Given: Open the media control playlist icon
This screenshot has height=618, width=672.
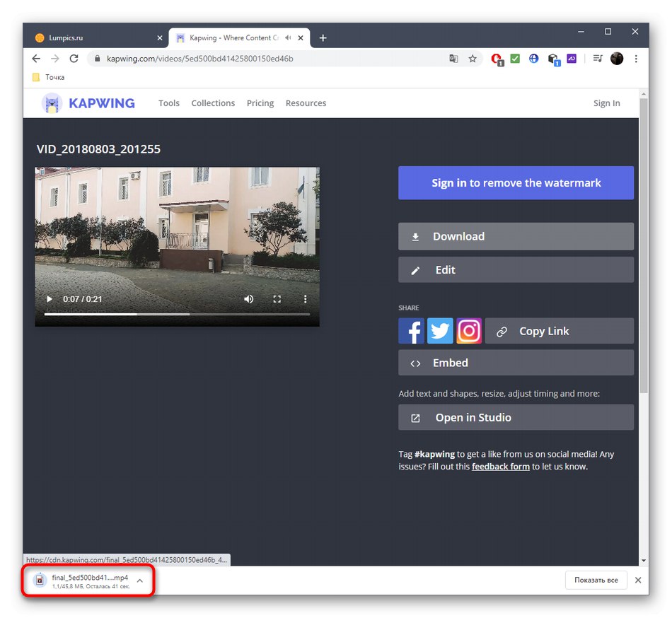Looking at the screenshot, I should pyautogui.click(x=598, y=59).
